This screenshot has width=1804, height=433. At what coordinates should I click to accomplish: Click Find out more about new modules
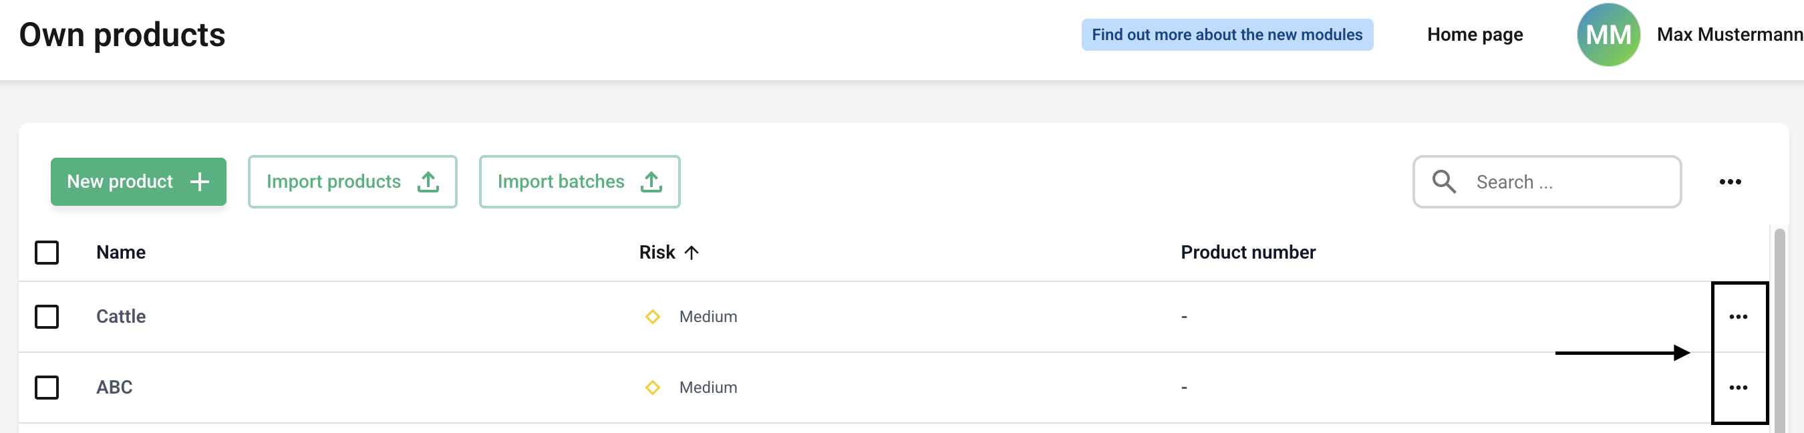click(1227, 34)
